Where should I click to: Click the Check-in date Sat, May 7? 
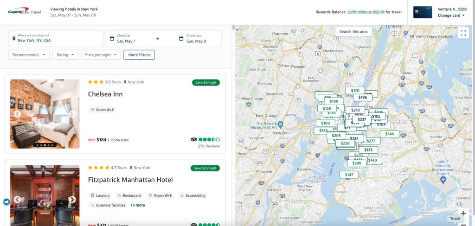(126, 41)
